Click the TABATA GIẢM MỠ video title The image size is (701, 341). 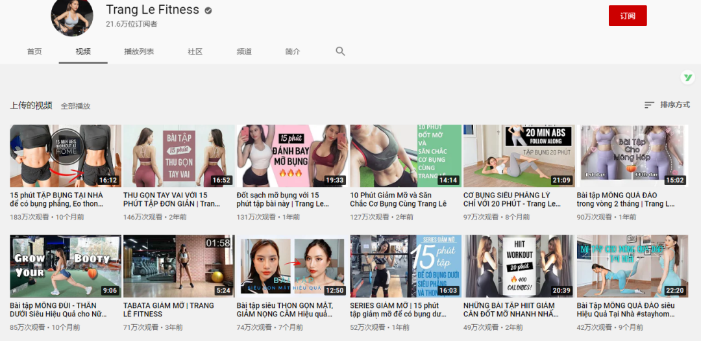pyautogui.click(x=169, y=310)
